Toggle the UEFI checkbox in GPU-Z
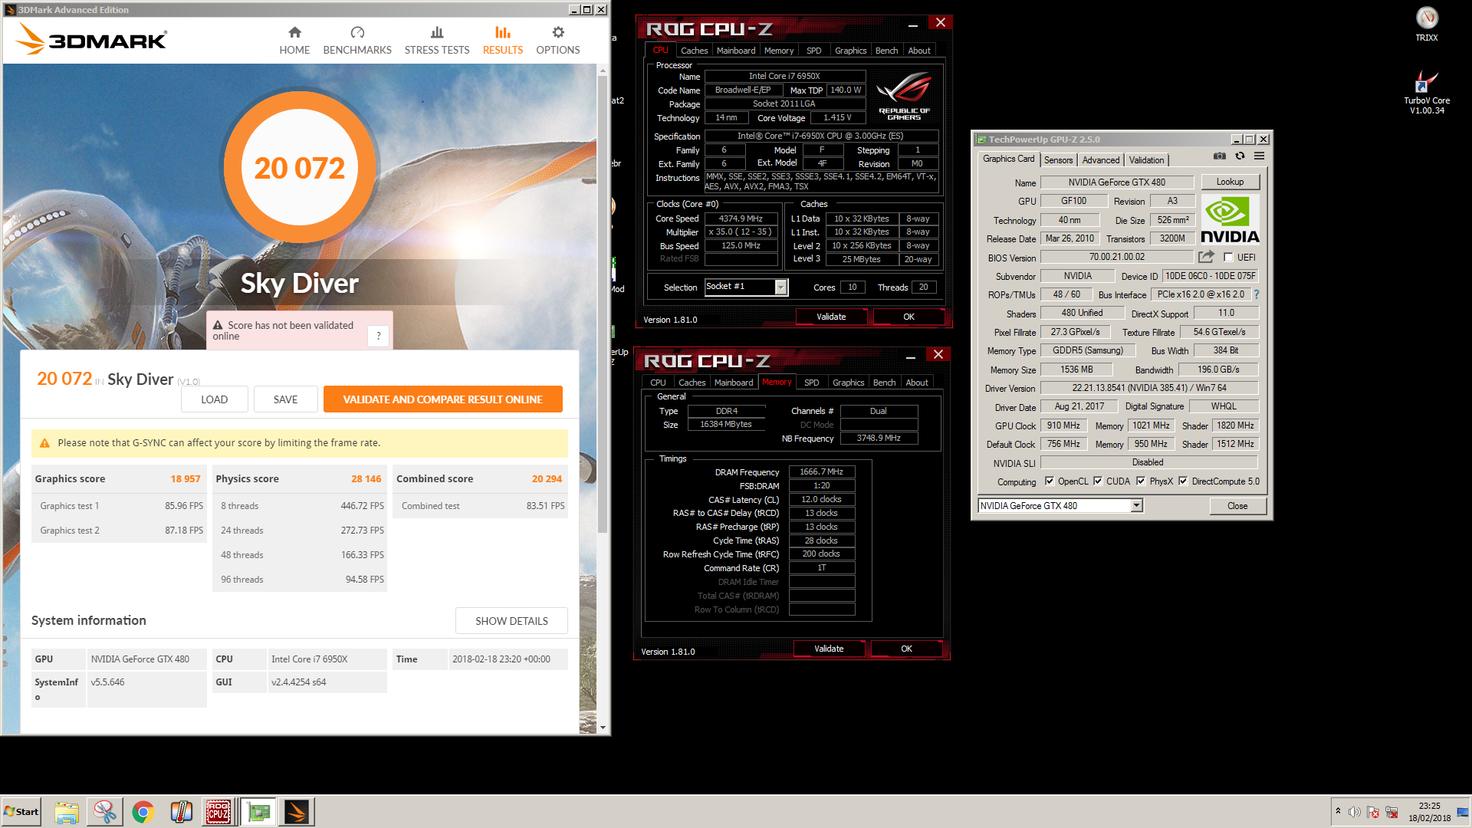 1228,258
